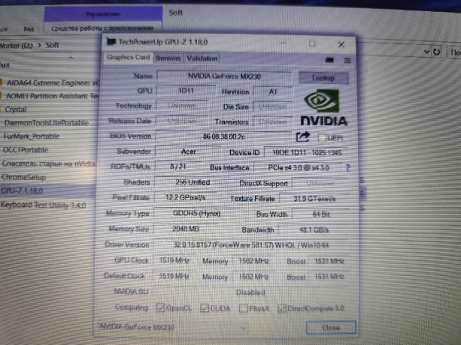This screenshot has width=461, height=345.
Task: Click Soft in the Explorer breadcrumb
Action: coord(53,45)
